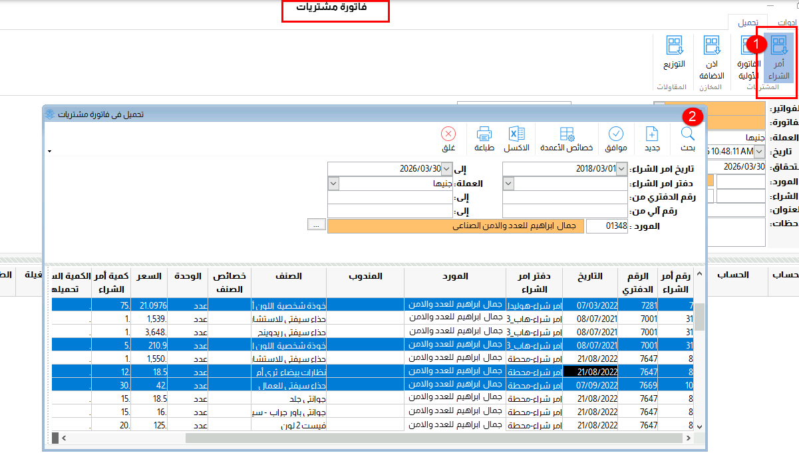799x465 pixels.
Task: Switch to the ادوات ribbon tab
Action: 788,22
